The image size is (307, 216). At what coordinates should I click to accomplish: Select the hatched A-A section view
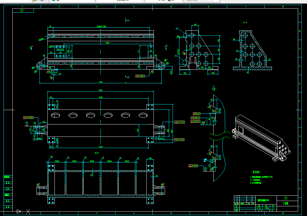252,50
